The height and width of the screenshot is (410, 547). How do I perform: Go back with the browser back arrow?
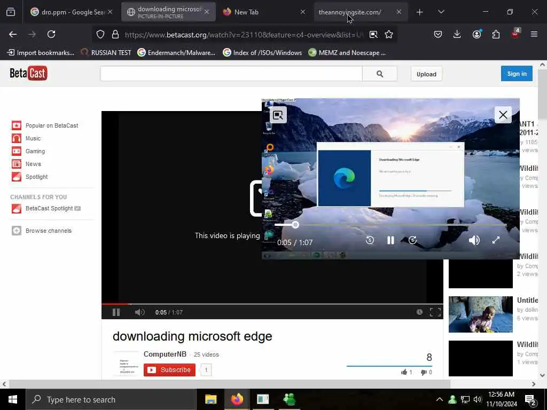[x=13, y=34]
